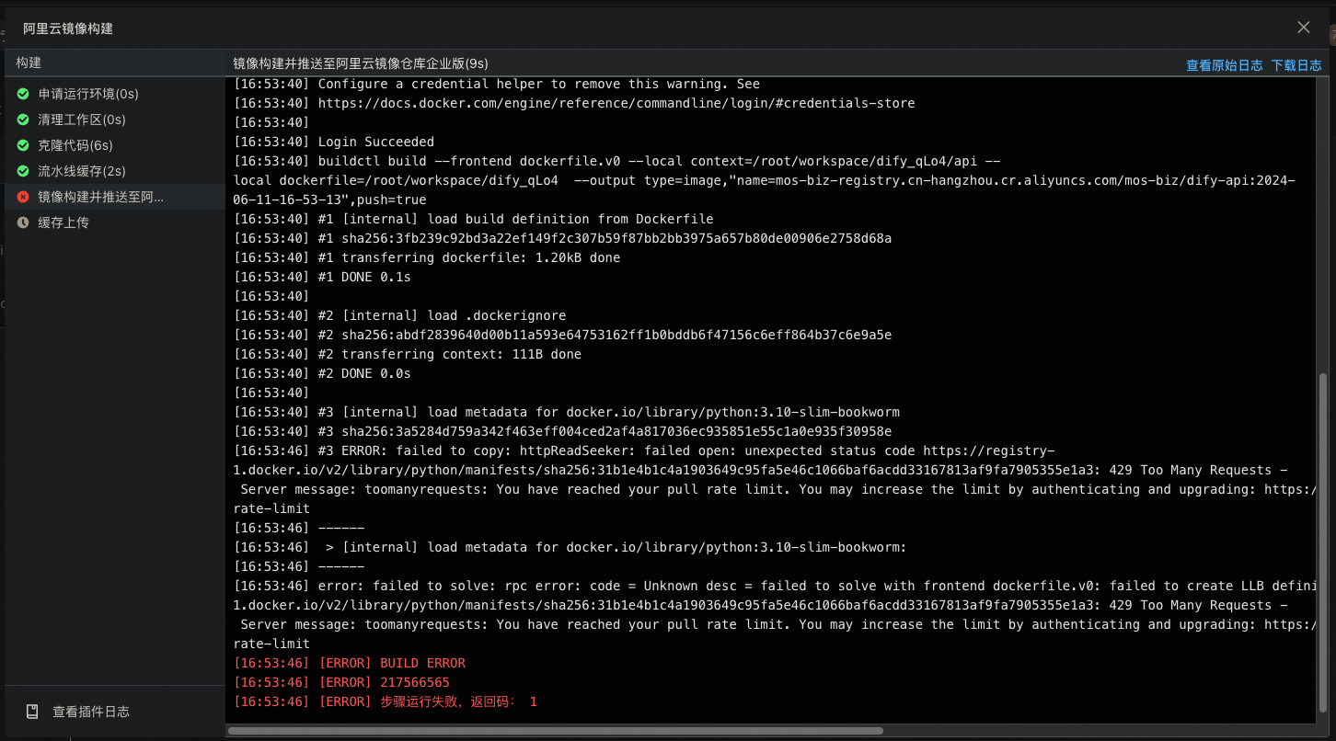Click '#1 sha256:3fb239c92bd3a22ef...' line

(562, 238)
